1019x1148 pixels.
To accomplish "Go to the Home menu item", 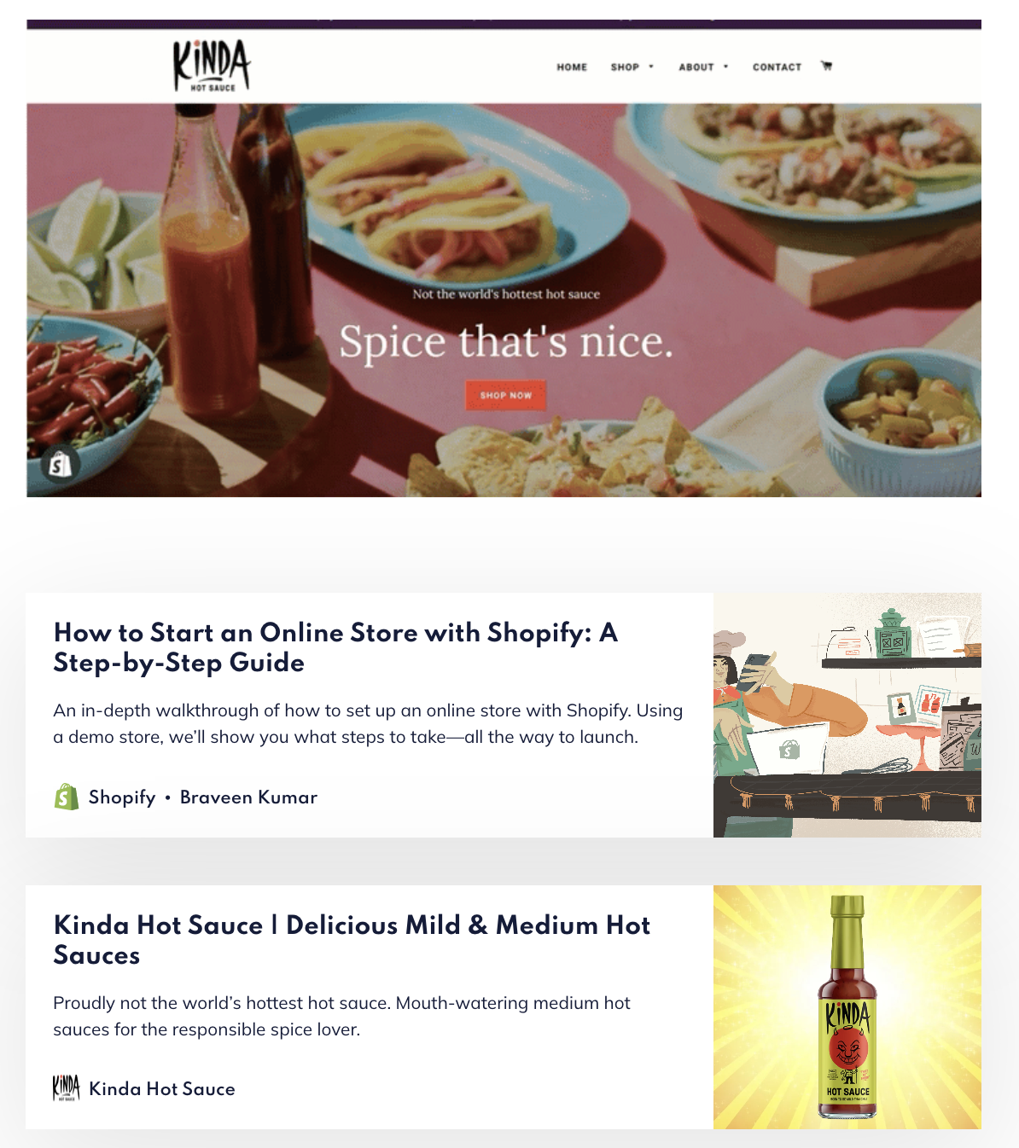I will (x=572, y=67).
